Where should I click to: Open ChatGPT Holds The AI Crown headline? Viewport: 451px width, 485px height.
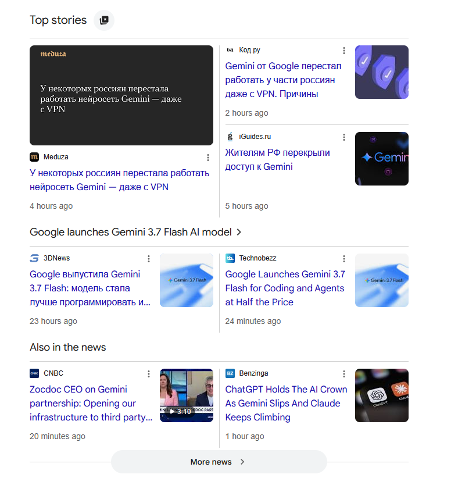pos(287,404)
